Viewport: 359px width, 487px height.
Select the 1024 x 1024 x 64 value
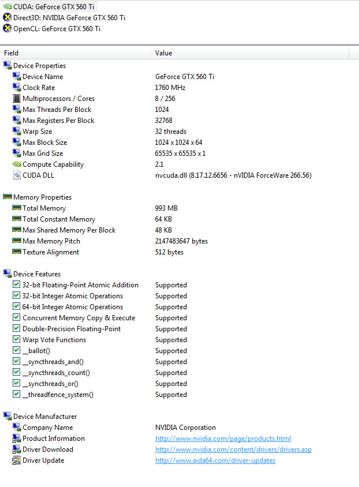point(178,143)
